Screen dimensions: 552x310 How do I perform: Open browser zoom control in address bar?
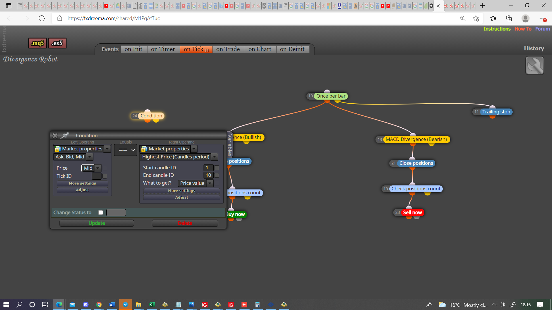tap(463, 18)
